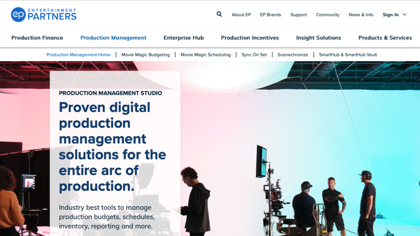
Task: Open the Scenechronize page
Action: tap(293, 55)
